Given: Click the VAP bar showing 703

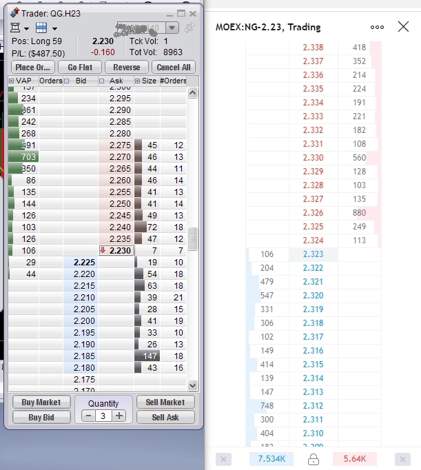Looking at the screenshot, I should (x=23, y=156).
